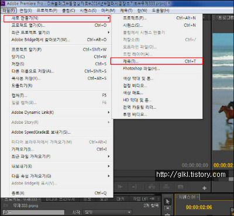Open the Project panel flyout menu icon
Image resolution: width=234 pixels, height=216 pixels.
(153, 199)
